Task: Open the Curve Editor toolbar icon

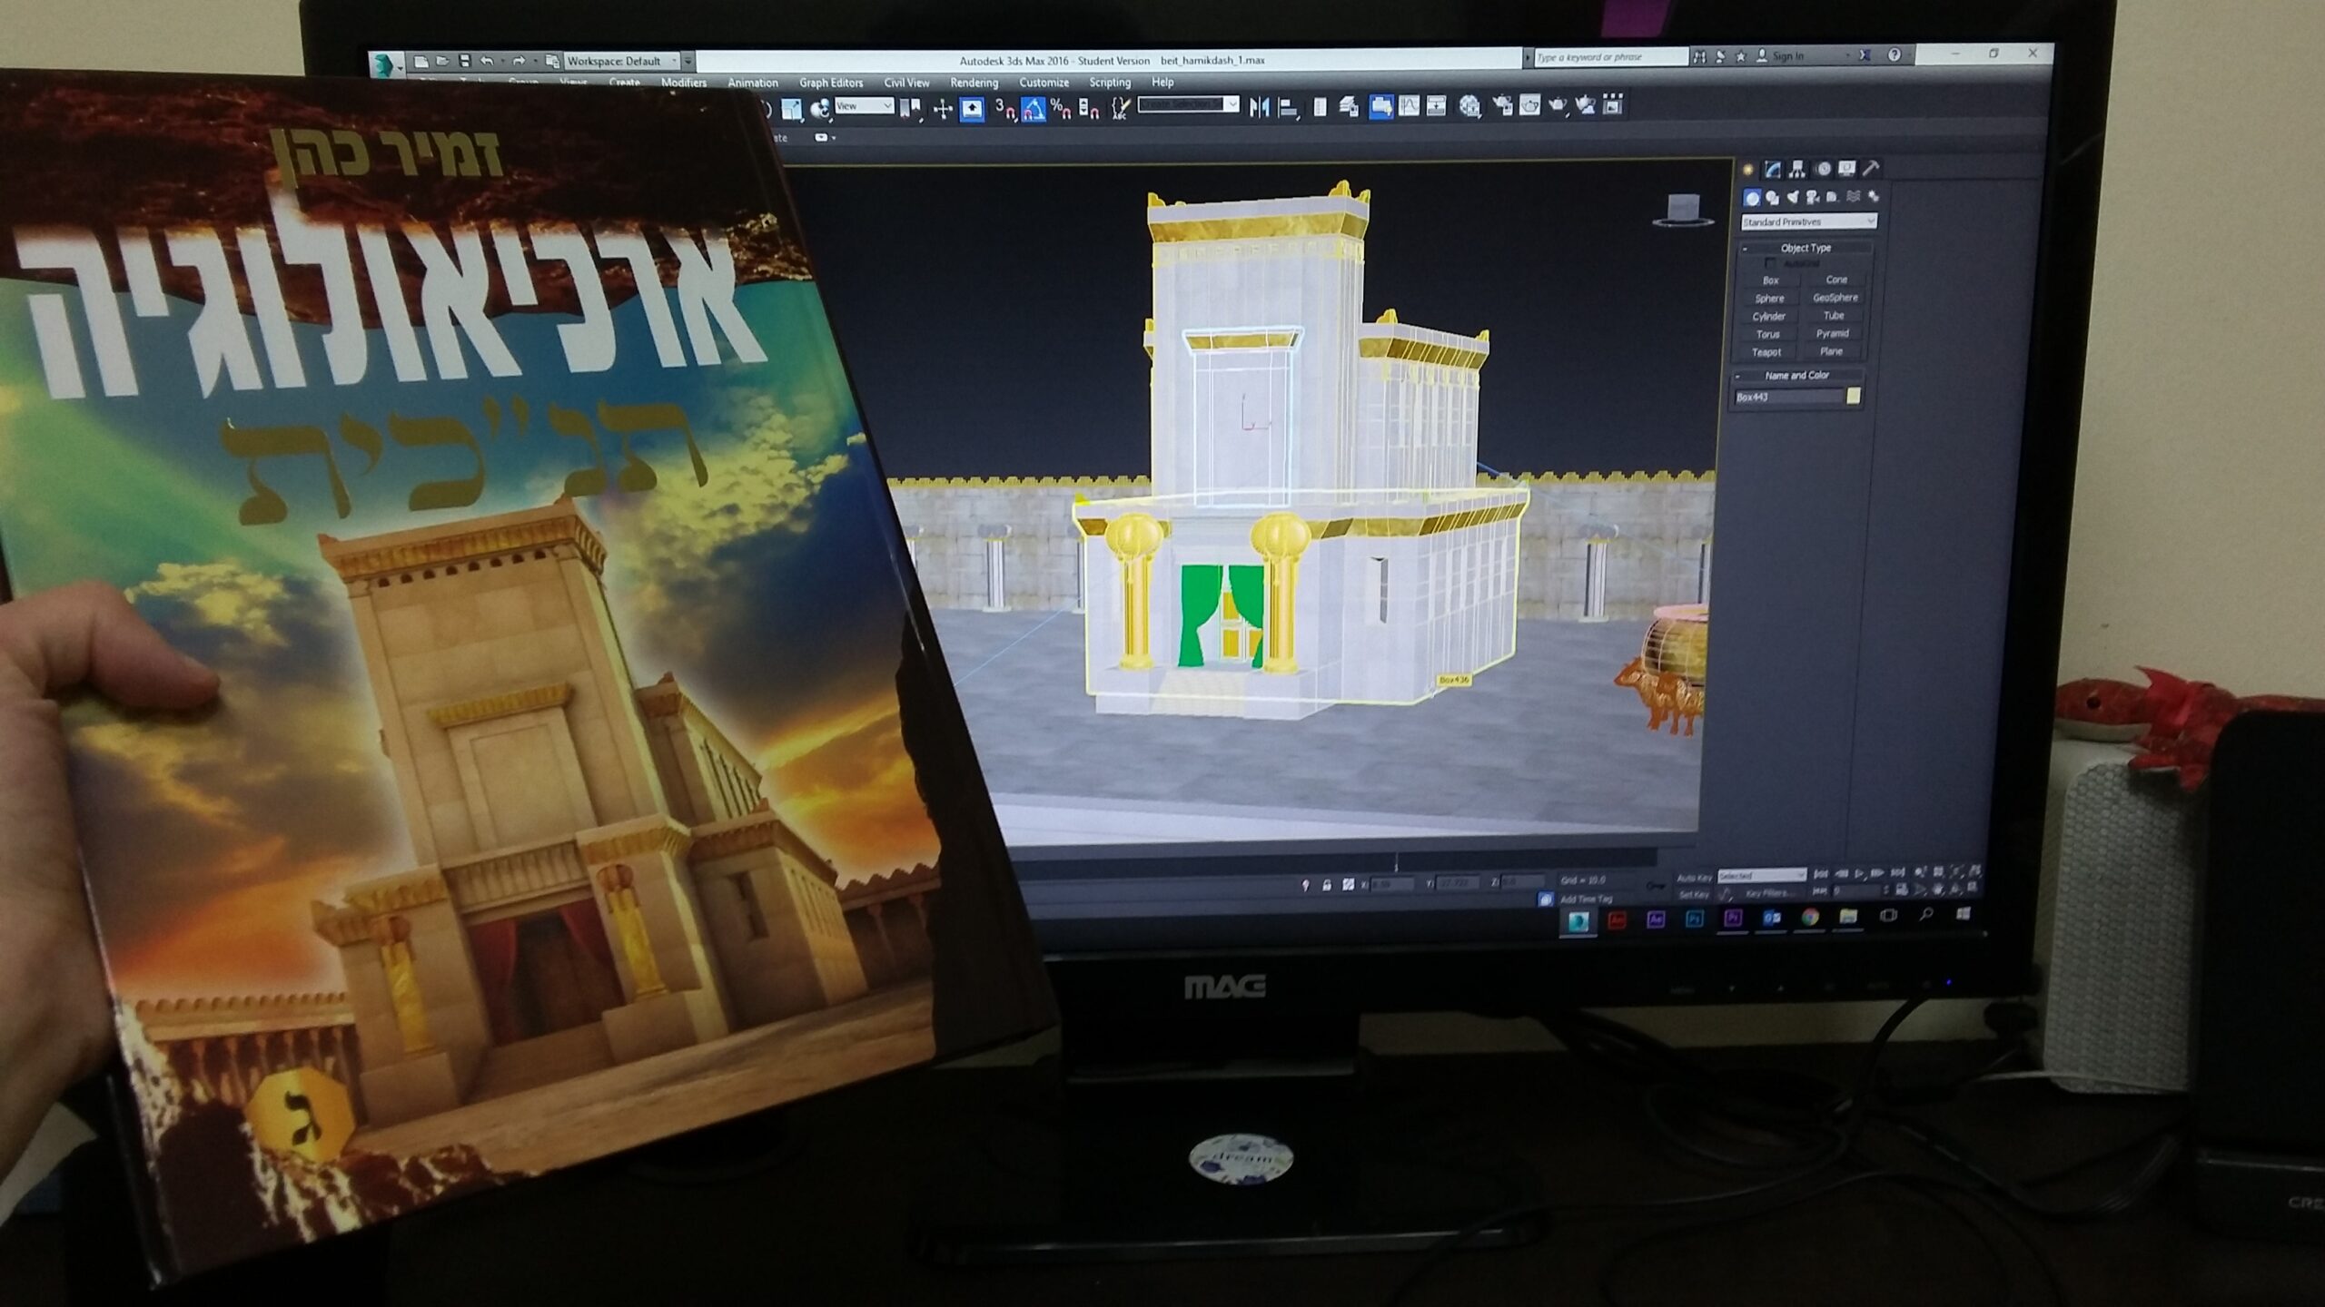Action: tap(1409, 106)
